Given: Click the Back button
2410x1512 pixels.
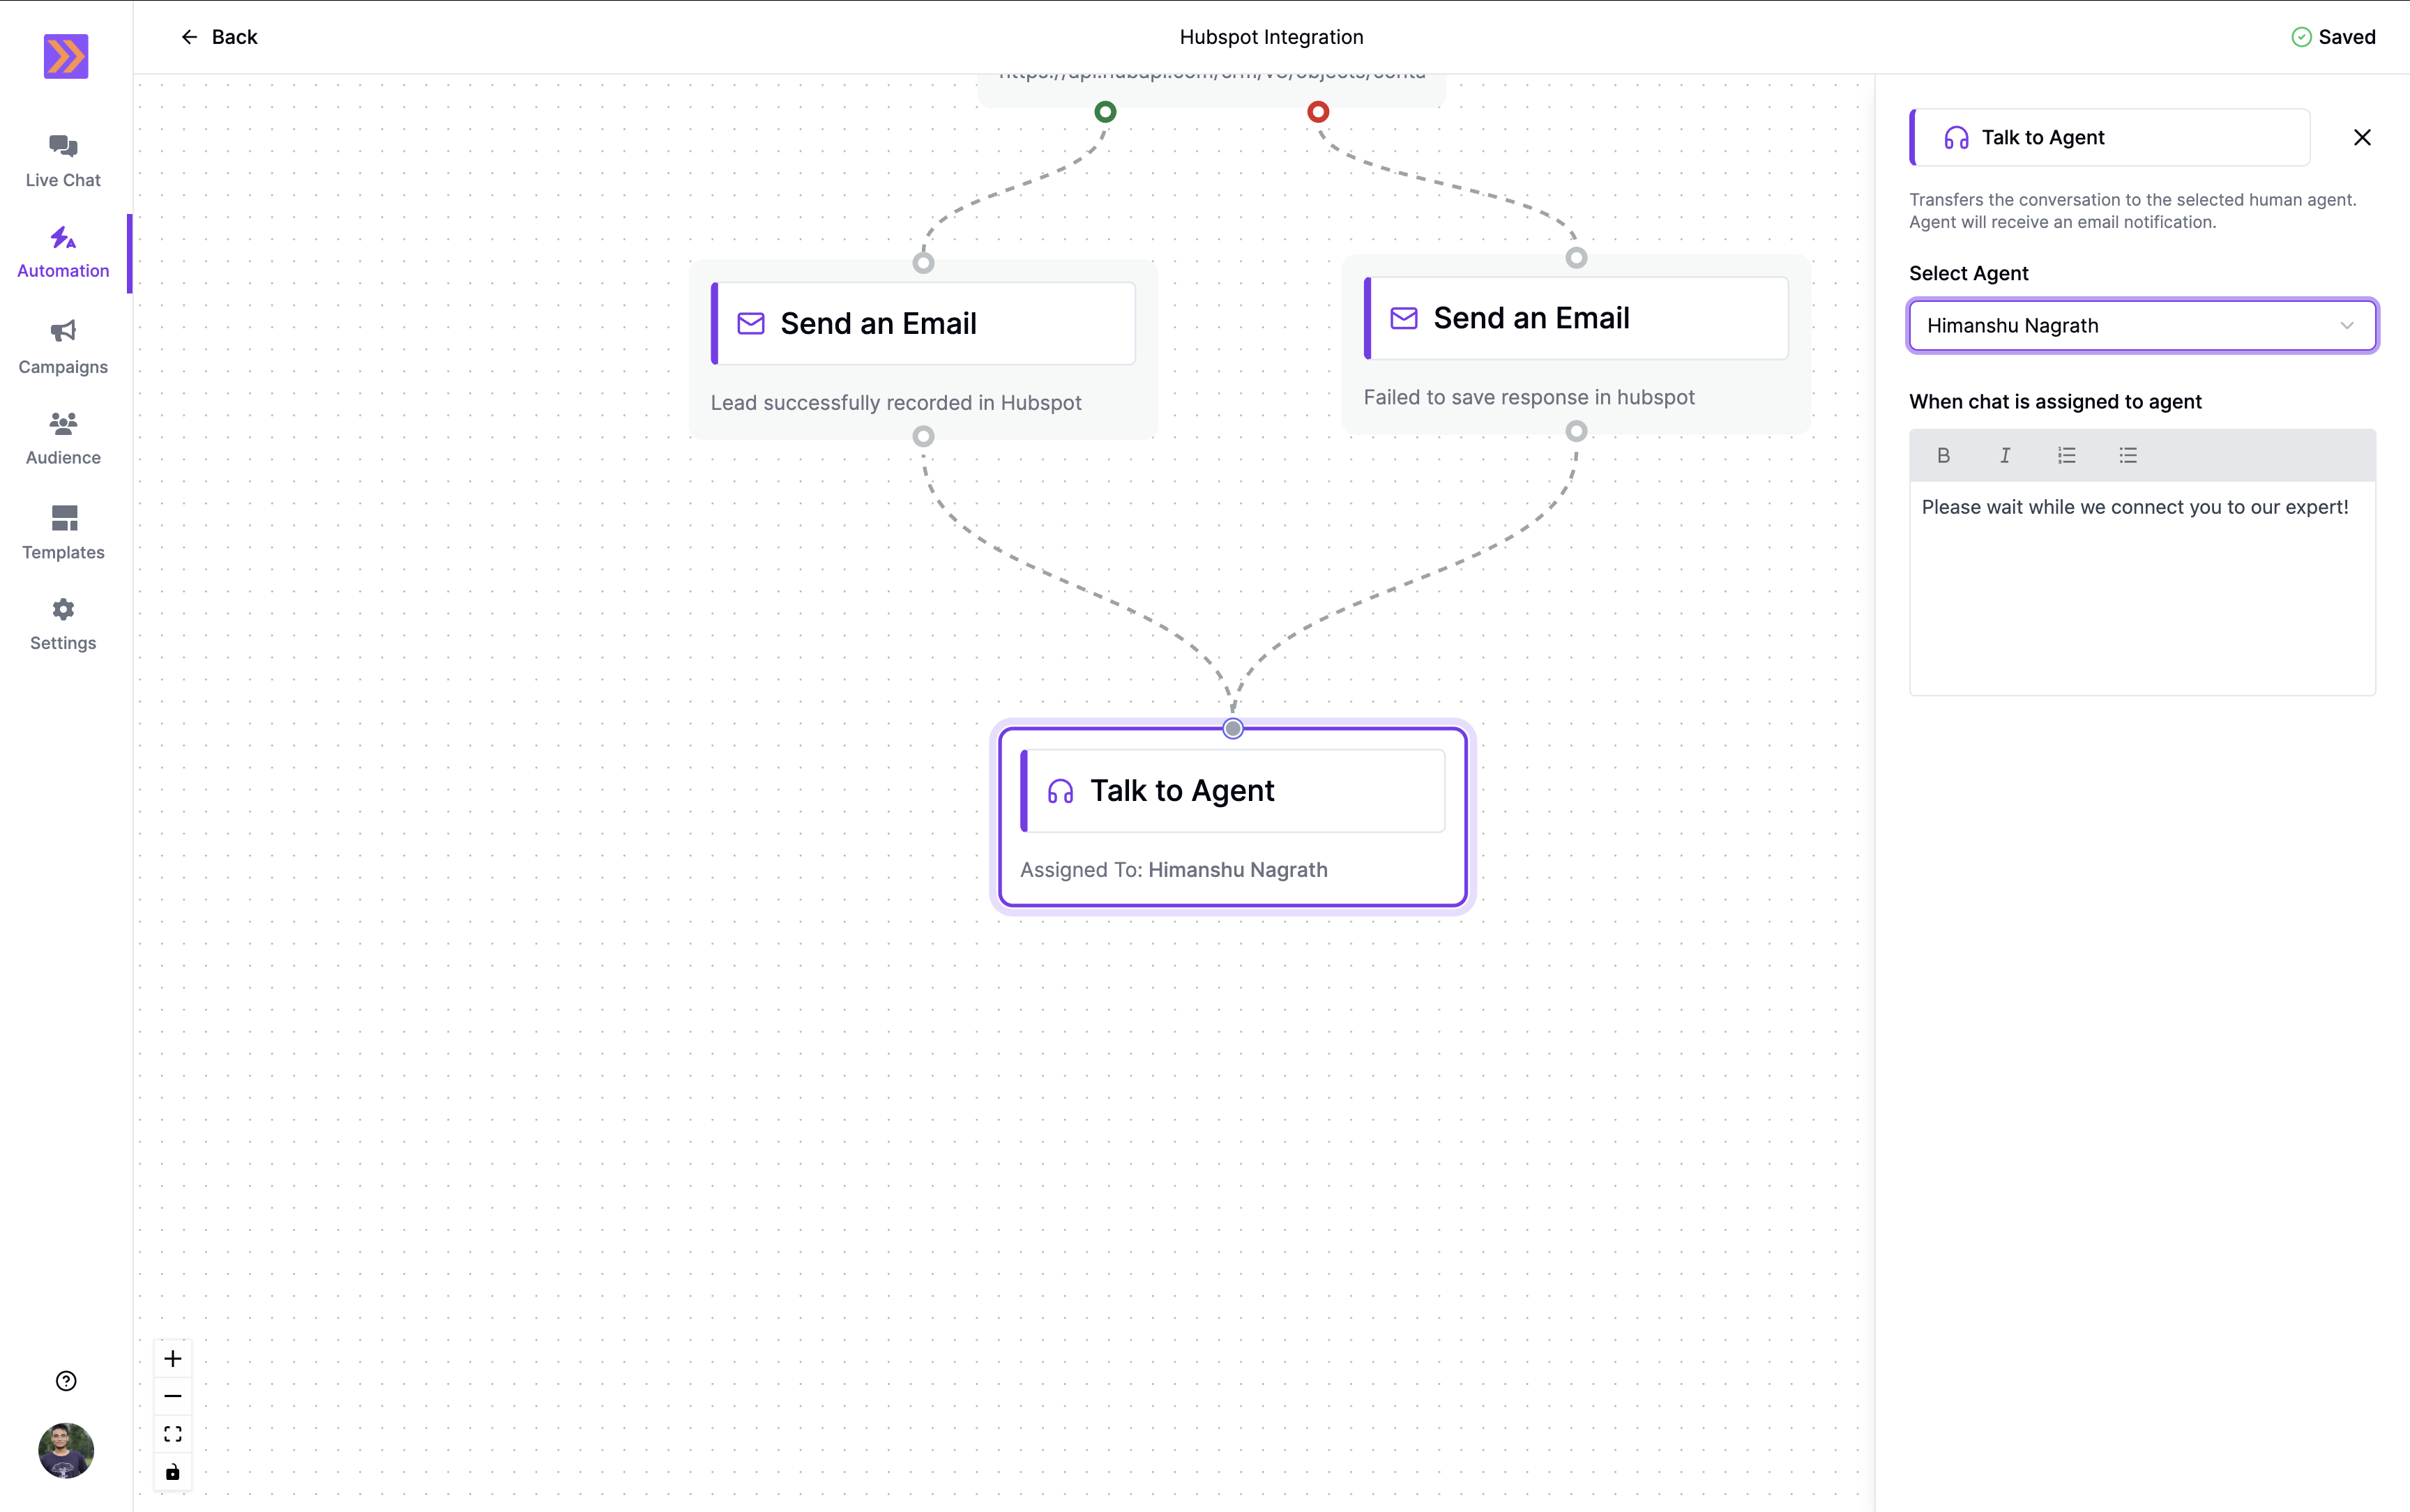Looking at the screenshot, I should [219, 36].
